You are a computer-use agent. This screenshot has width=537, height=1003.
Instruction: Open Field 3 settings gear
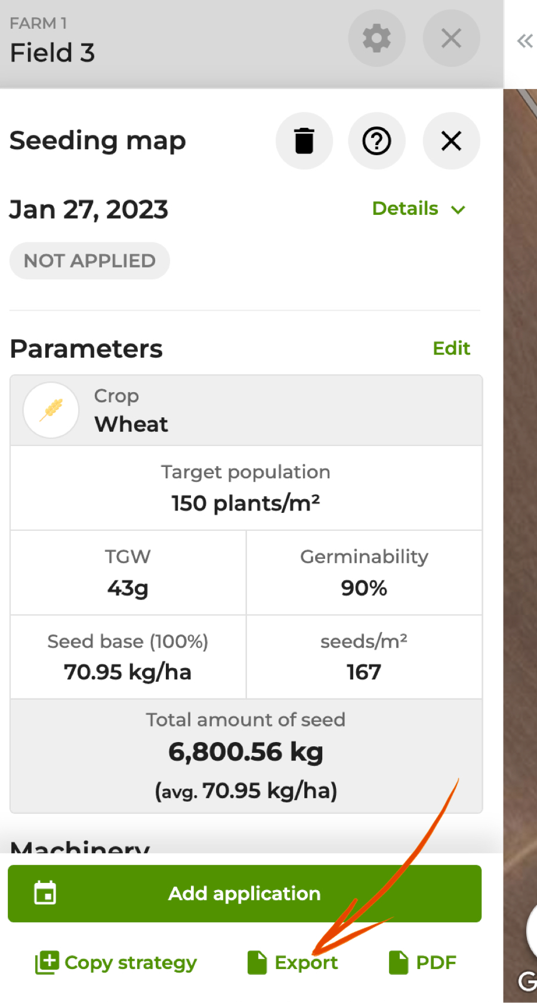point(376,39)
